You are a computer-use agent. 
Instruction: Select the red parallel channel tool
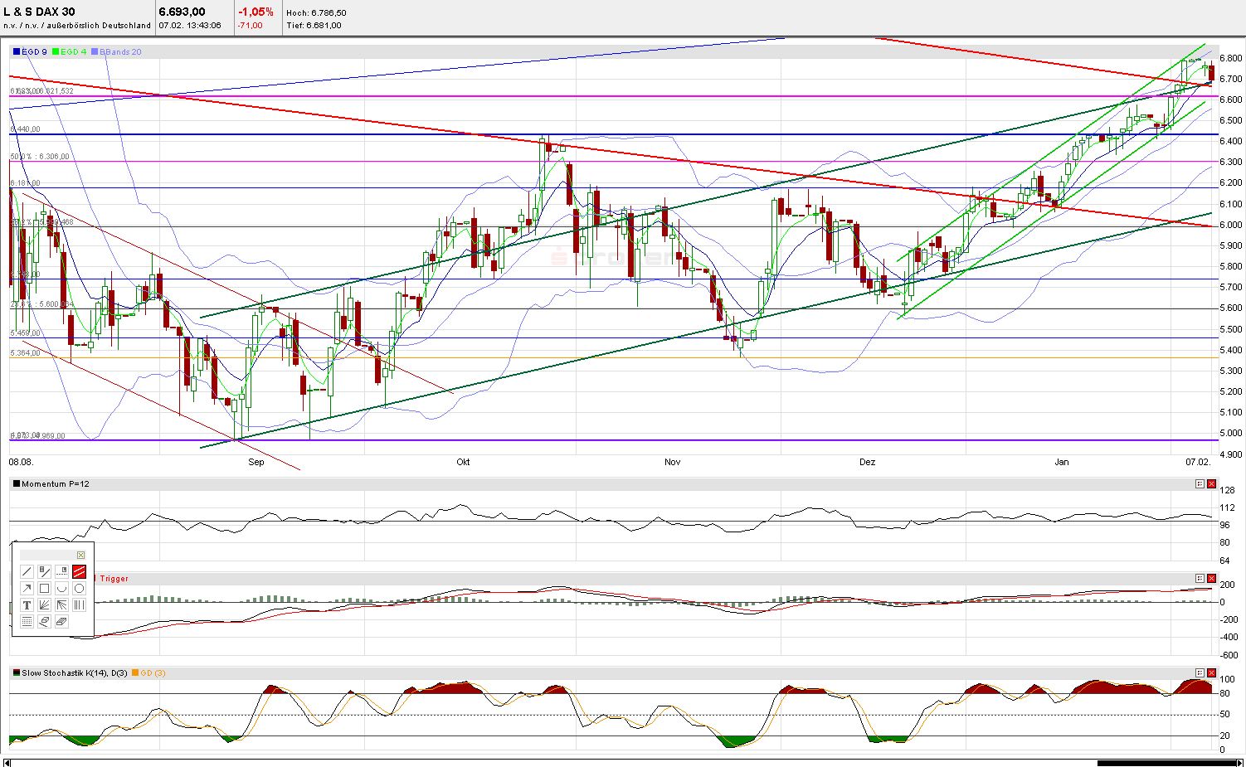pyautogui.click(x=79, y=571)
